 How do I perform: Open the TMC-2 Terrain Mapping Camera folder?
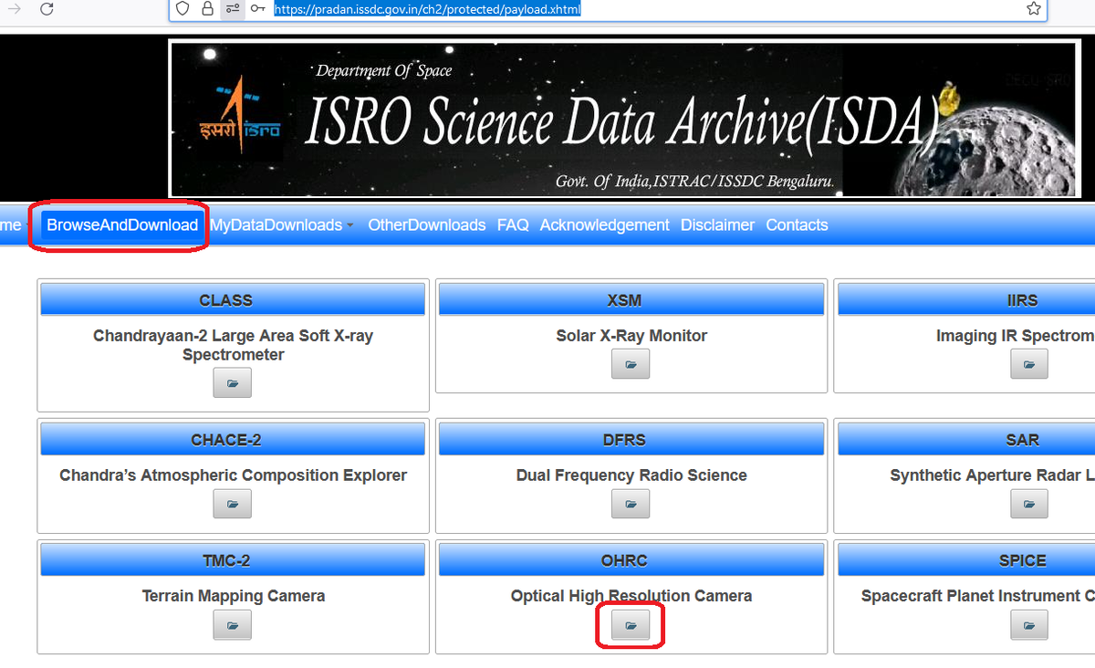click(232, 625)
